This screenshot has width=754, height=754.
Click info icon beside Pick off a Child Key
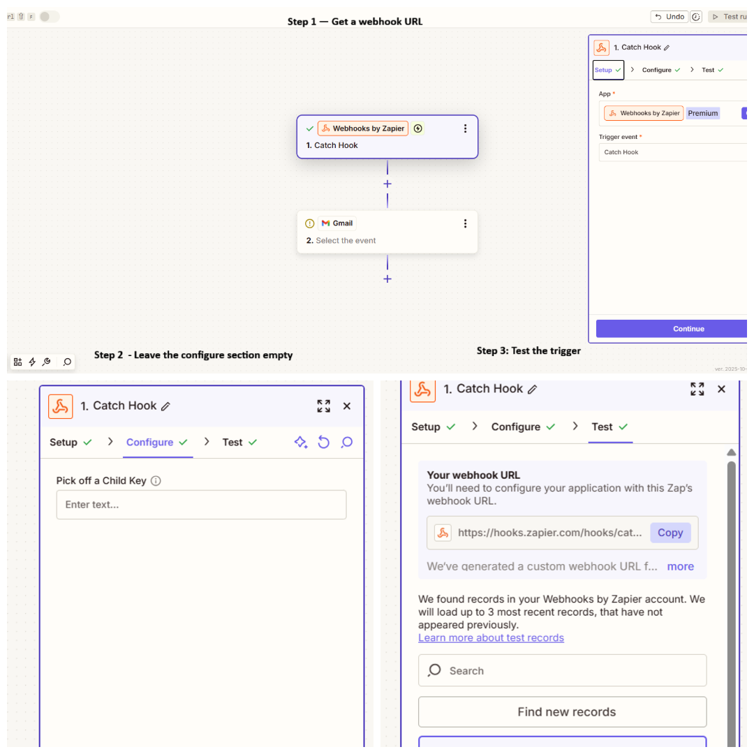point(156,480)
